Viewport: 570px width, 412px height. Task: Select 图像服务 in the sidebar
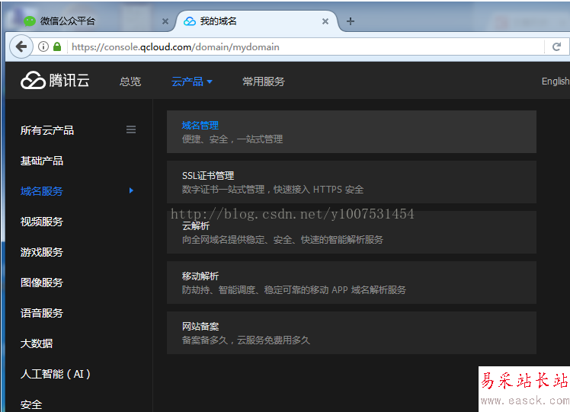pyautogui.click(x=42, y=283)
